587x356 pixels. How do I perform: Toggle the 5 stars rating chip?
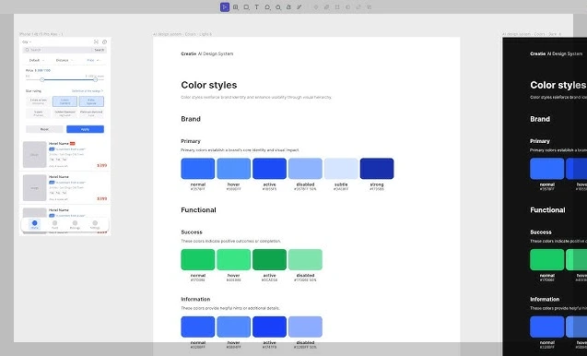pos(38,113)
